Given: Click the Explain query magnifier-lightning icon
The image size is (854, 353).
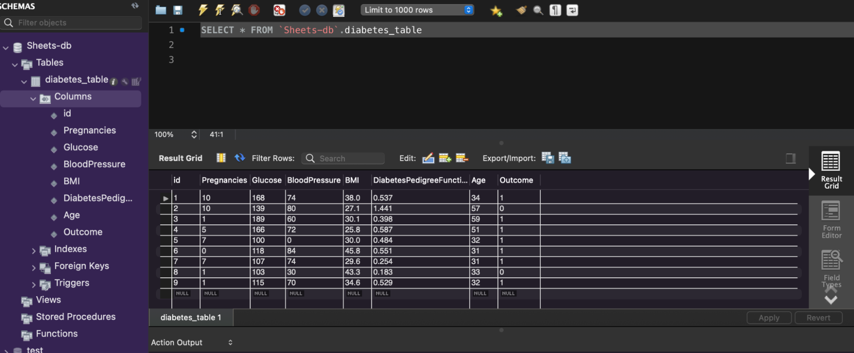Looking at the screenshot, I should tap(237, 10).
